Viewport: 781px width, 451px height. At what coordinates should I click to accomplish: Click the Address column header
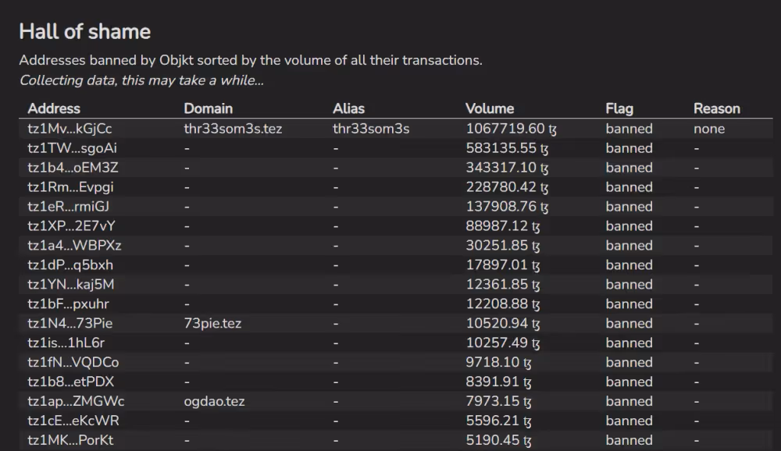click(x=54, y=108)
